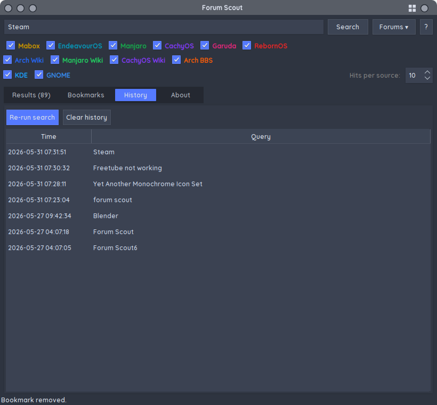Uncheck the Arch BBS source
Image resolution: width=437 pixels, height=405 pixels.
[176, 60]
